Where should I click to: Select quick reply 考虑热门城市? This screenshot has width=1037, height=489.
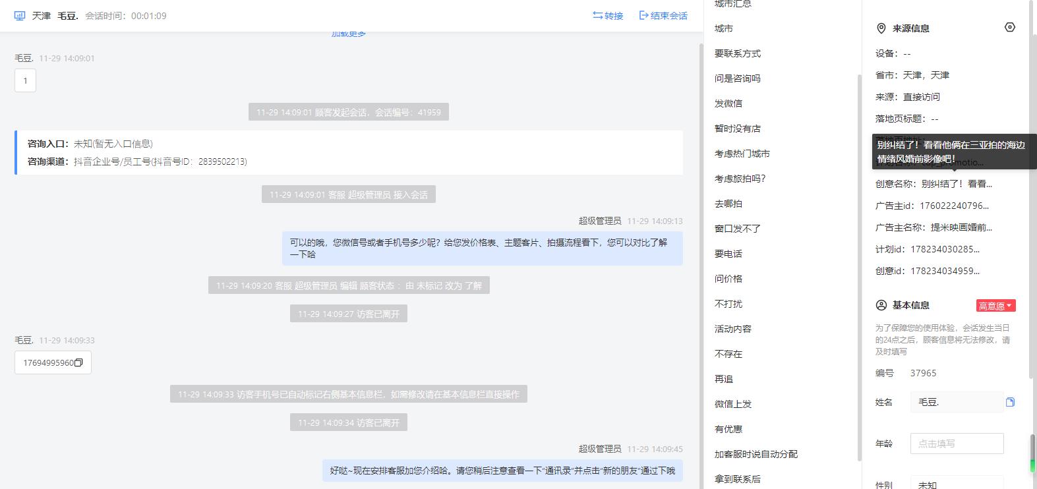coord(742,154)
